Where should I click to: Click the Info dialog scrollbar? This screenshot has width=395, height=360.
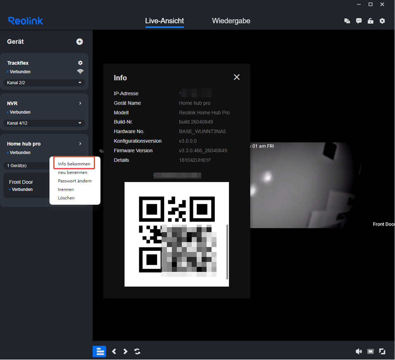tap(227, 252)
